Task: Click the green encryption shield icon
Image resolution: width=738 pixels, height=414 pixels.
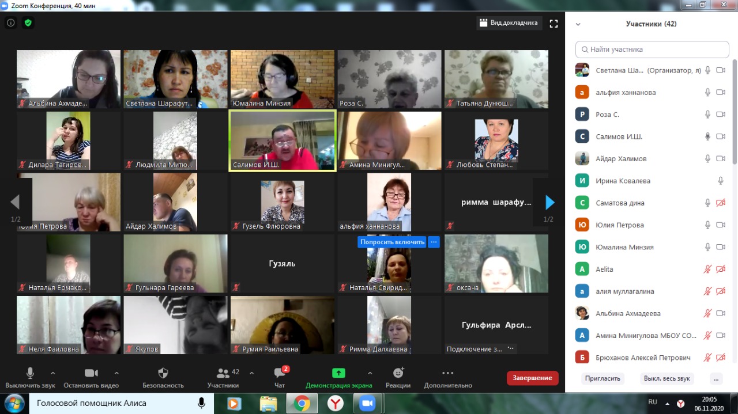Action: pyautogui.click(x=28, y=23)
